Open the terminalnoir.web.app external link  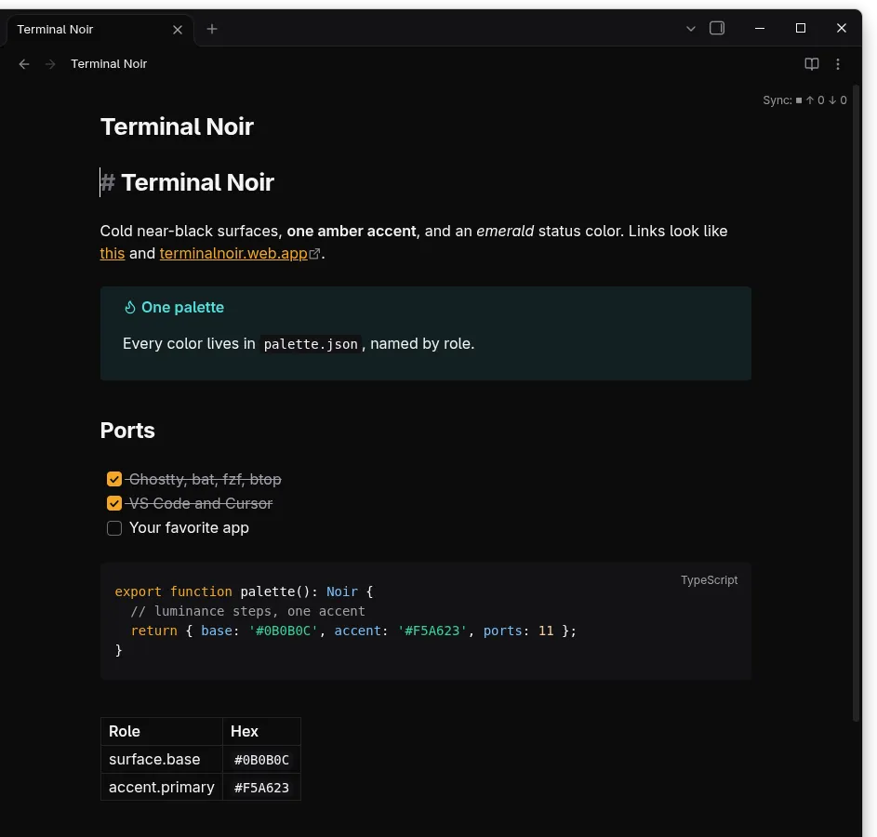(233, 253)
